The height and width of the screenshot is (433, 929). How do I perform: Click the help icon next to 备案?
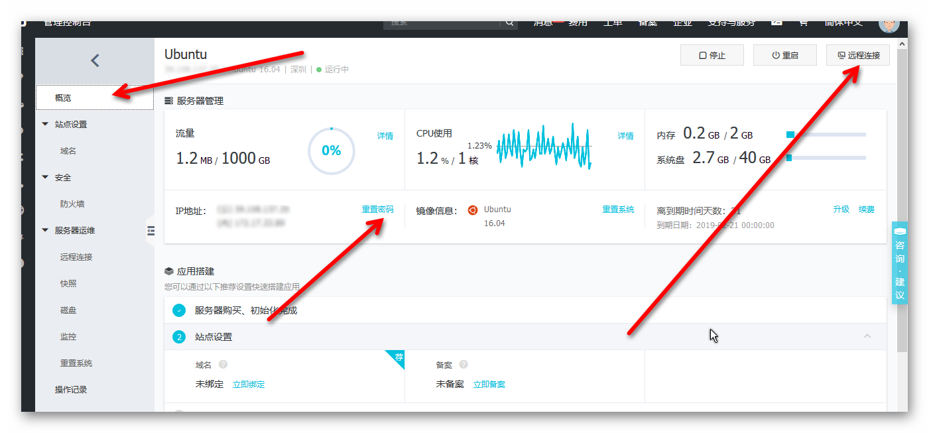pyautogui.click(x=464, y=364)
